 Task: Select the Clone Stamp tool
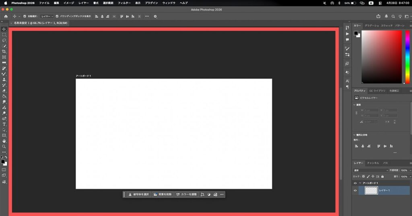(x=4, y=79)
